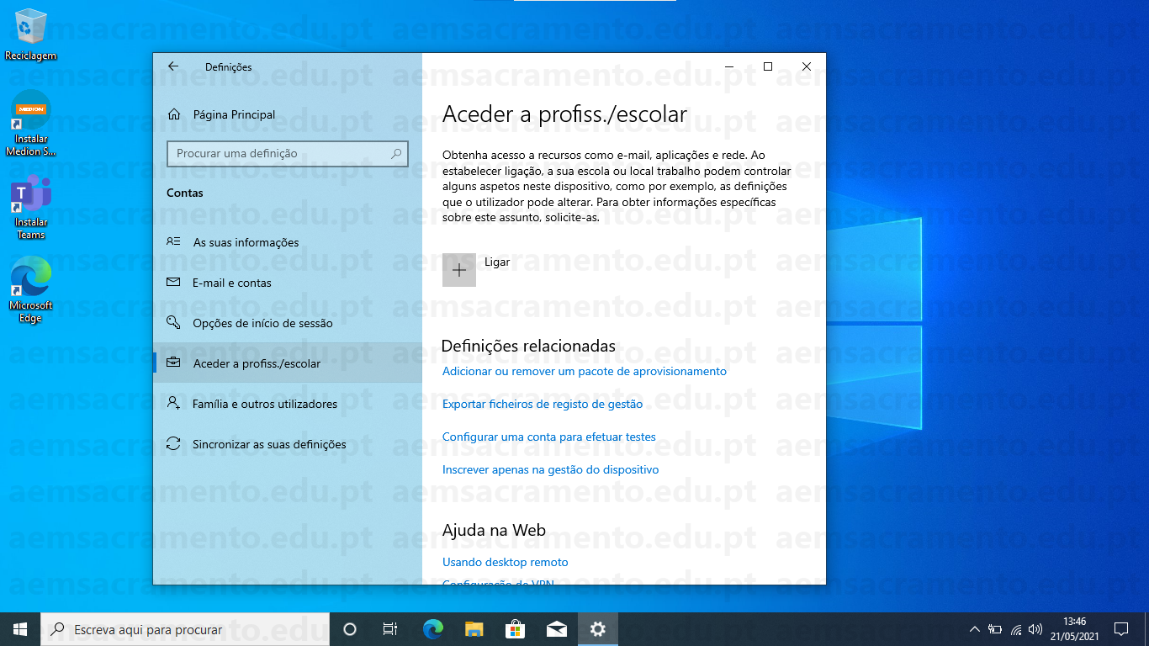Click the back arrow in Definições
The image size is (1149, 646).
tap(173, 66)
